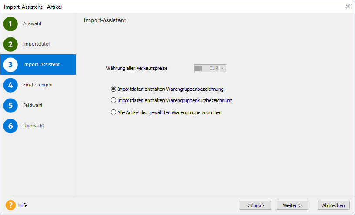Open the EUR currency dropdown arrow
The height and width of the screenshot is (215, 355).
223,68
